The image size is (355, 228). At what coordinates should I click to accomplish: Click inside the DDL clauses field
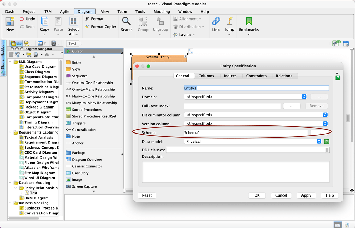point(240,150)
